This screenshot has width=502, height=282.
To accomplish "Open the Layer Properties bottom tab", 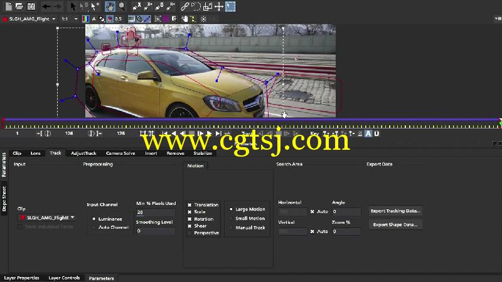I will pyautogui.click(x=21, y=278).
